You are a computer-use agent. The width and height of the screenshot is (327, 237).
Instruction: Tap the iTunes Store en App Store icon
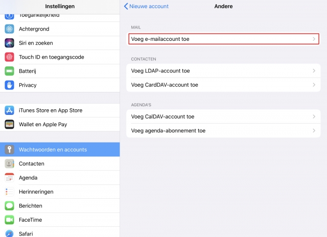(9, 110)
